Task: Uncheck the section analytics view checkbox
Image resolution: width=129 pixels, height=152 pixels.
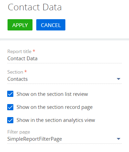Action: pyautogui.click(x=10, y=120)
